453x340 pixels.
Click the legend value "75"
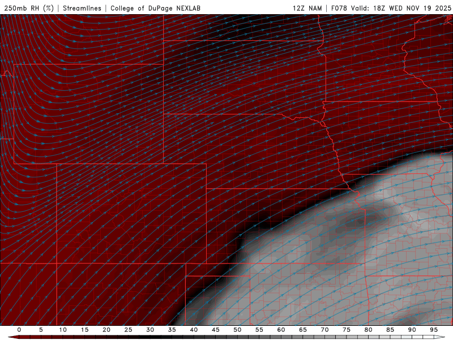point(347,330)
